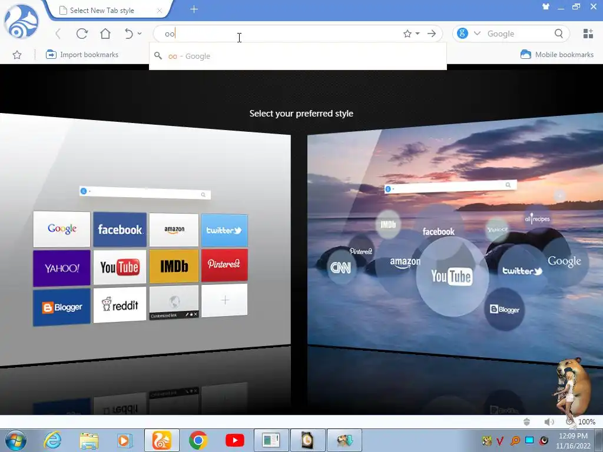Click the Select New Tab style tab
603x452 pixels.
click(107, 11)
